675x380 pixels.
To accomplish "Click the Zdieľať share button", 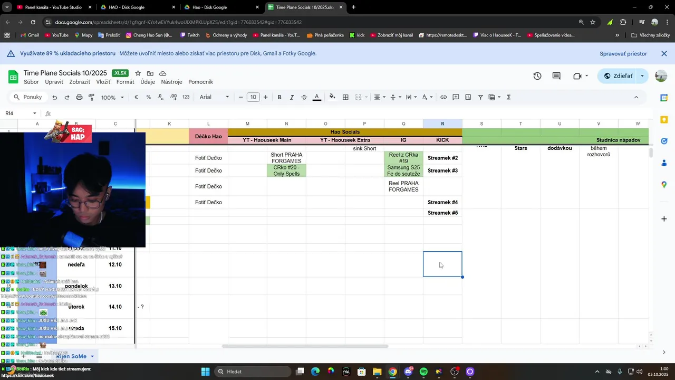I will (618, 76).
